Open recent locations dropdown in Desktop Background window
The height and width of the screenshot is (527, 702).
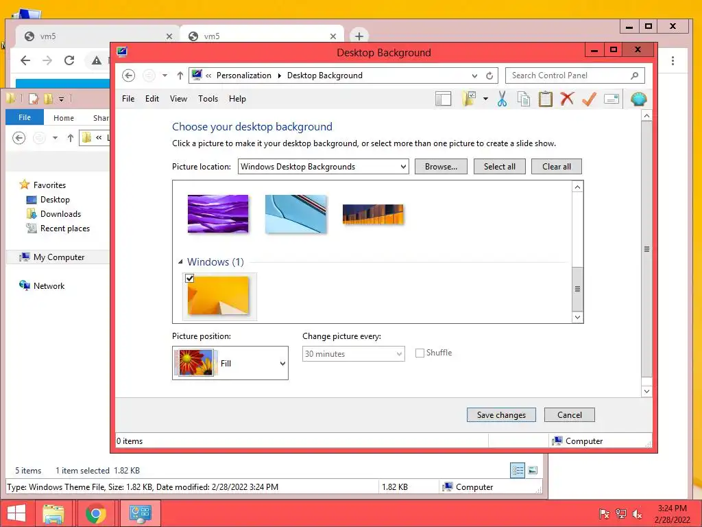tap(165, 75)
